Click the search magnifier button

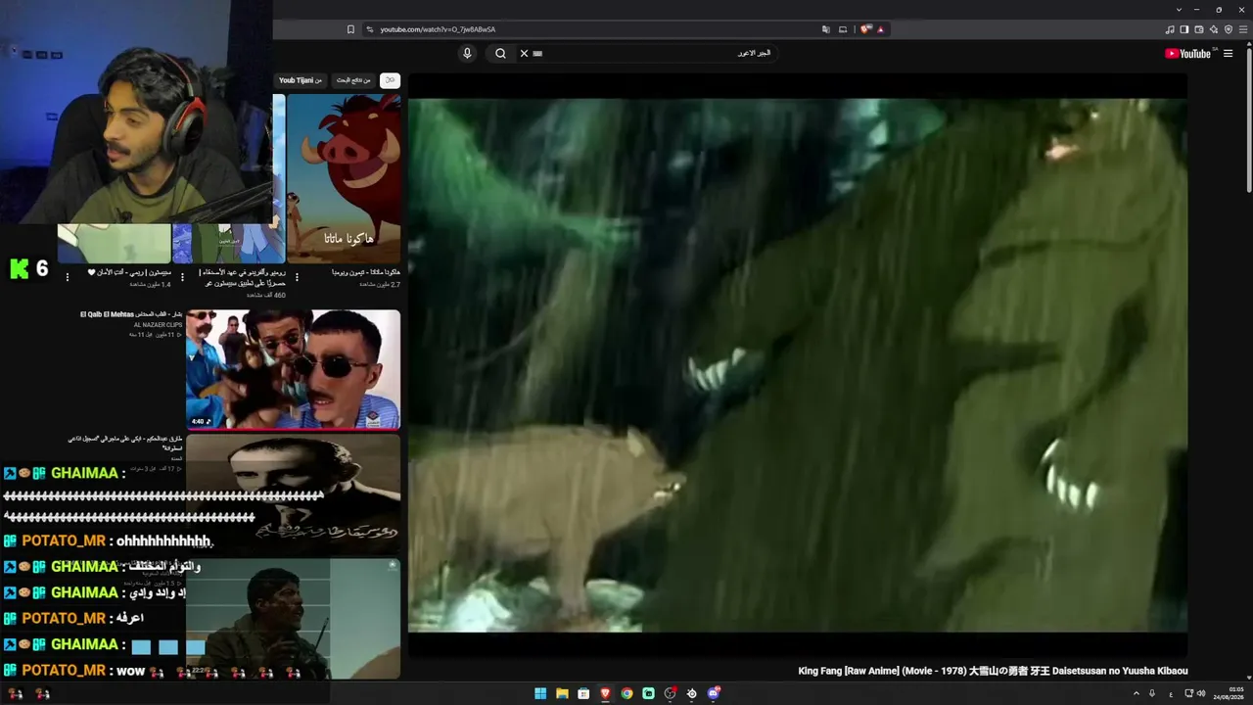[500, 54]
